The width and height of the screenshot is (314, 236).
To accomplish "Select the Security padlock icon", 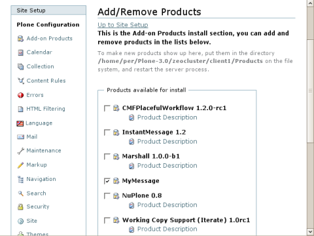I will point(20,206).
